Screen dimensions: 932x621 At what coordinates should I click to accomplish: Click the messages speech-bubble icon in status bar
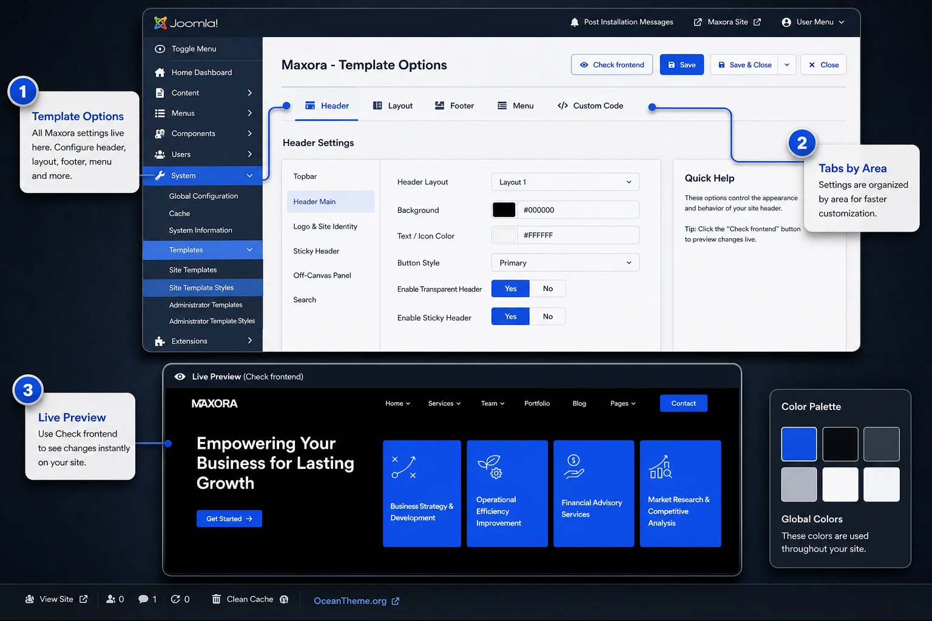(x=143, y=599)
